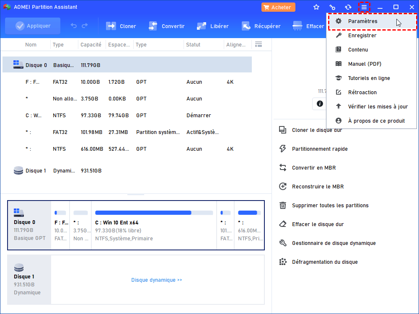This screenshot has width=419, height=314.
Task: Click the Disque dynamique >> link
Action: click(157, 280)
